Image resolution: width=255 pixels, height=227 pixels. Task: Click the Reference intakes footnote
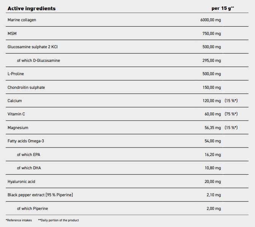[x=19, y=220]
